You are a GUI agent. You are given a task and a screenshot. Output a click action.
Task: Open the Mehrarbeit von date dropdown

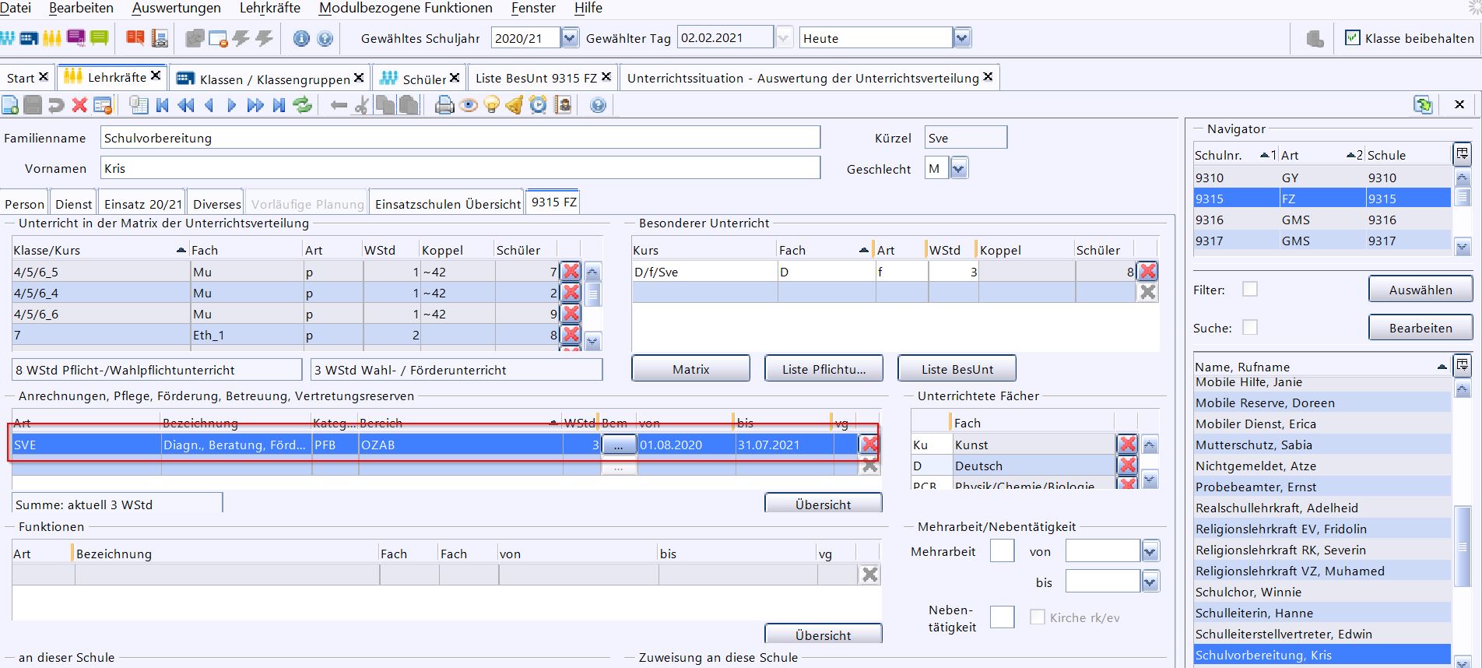(x=1150, y=551)
